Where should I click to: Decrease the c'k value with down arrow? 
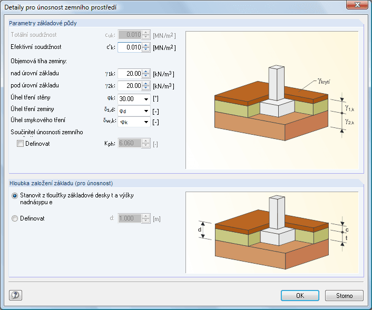click(145, 50)
